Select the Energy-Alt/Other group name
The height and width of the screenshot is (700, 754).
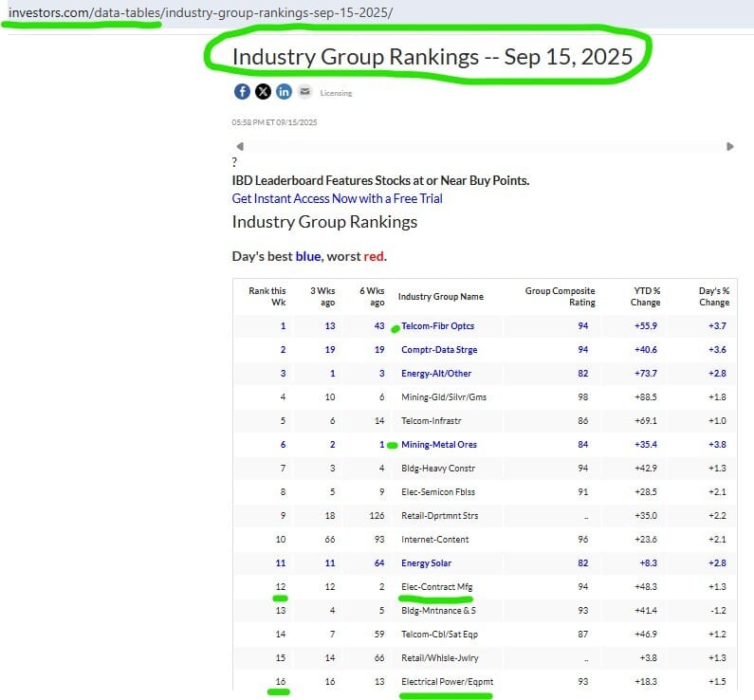[x=436, y=373]
